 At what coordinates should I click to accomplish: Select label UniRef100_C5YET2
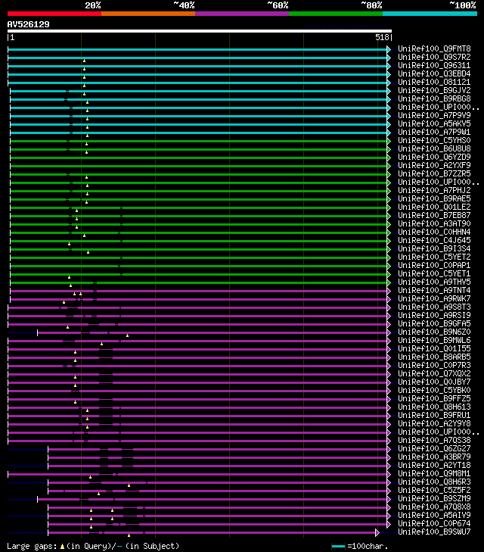pyautogui.click(x=434, y=257)
